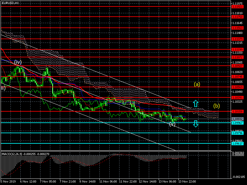Select the white (v) wave label
This screenshot has height=185, width=247.
tap(172, 124)
